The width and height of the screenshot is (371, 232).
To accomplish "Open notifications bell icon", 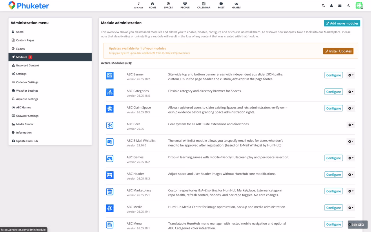I will [332, 6].
